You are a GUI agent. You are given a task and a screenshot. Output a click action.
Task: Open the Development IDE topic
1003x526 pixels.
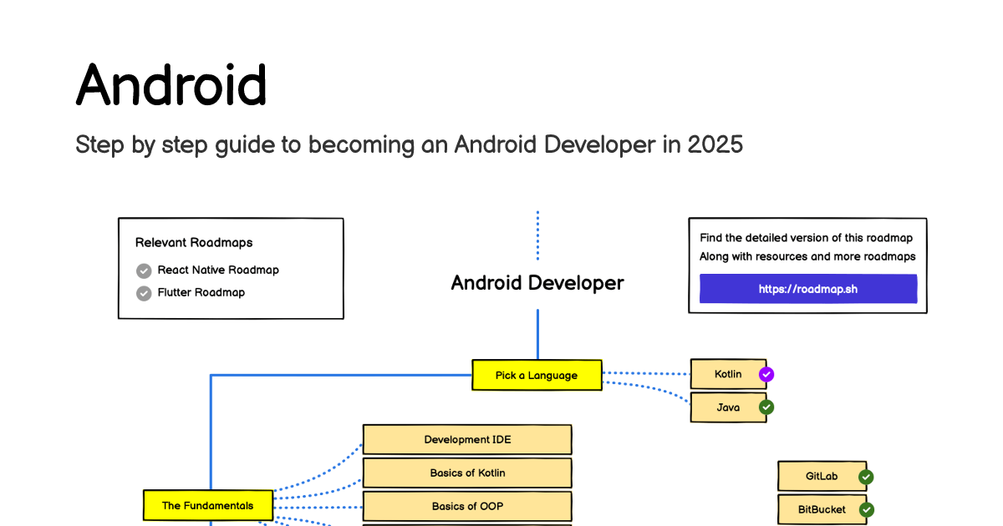467,439
